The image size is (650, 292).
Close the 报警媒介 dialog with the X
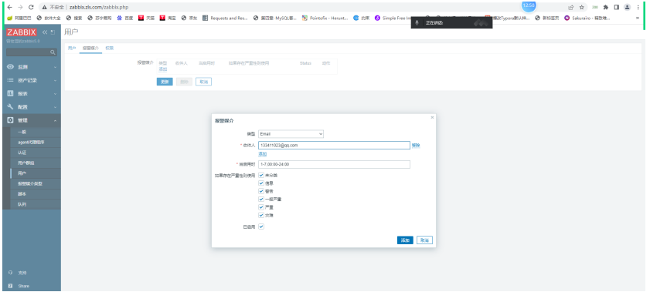click(x=432, y=117)
